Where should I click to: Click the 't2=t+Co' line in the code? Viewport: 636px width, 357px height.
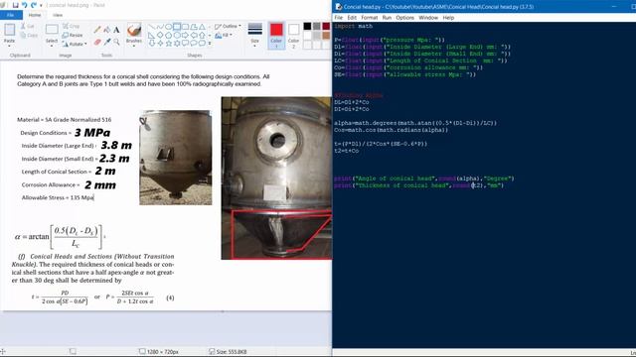(x=347, y=151)
